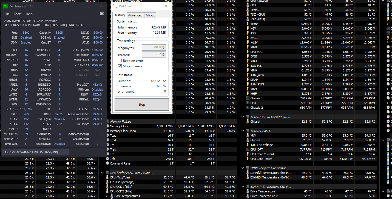392x199 pixels.
Task: Click the 1.00V SB Voltage sensor label
Action: [262, 145]
